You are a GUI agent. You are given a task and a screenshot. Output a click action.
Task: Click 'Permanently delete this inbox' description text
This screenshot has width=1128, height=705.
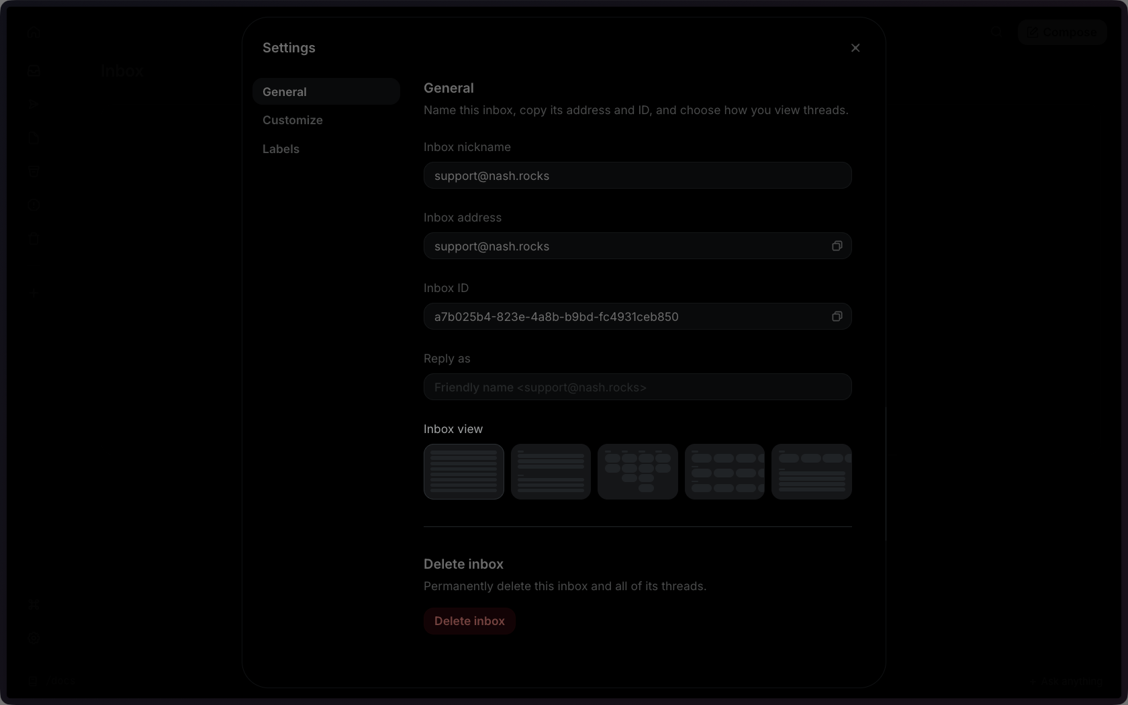565,586
